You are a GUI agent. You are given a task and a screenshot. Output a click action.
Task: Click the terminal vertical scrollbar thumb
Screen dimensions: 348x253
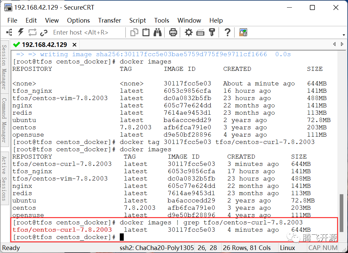click(x=342, y=212)
